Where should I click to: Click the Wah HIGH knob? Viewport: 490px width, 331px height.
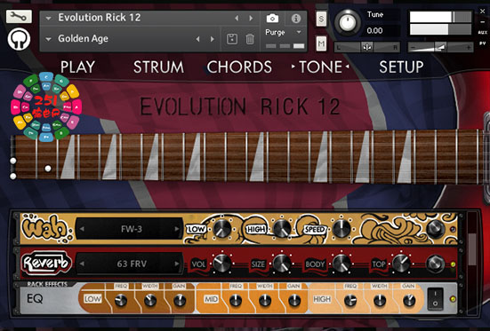click(x=282, y=228)
